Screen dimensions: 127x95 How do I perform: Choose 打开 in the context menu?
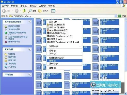(x=65, y=22)
